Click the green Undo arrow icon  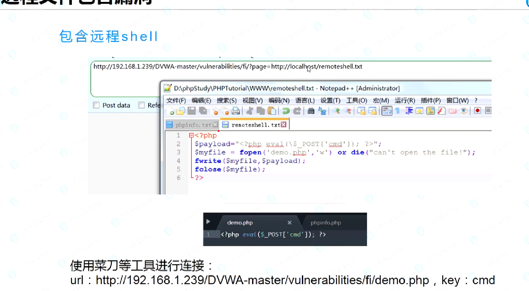point(286,111)
